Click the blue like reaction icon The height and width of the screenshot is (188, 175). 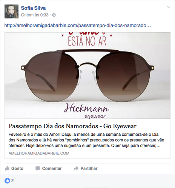coord(7,180)
